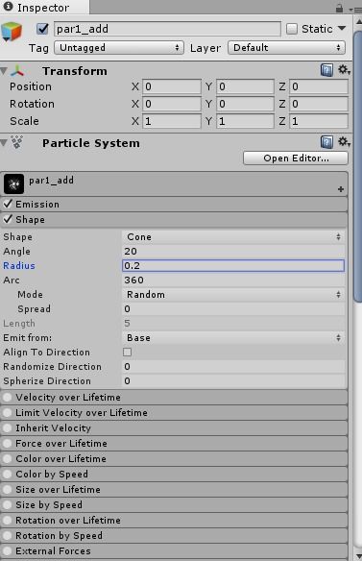Click the Scale X field
This screenshot has height=561, width=362.
[172, 121]
